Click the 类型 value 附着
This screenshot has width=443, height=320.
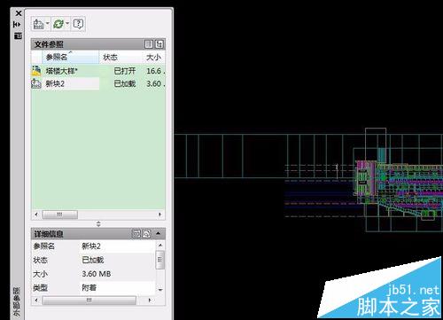tap(89, 287)
